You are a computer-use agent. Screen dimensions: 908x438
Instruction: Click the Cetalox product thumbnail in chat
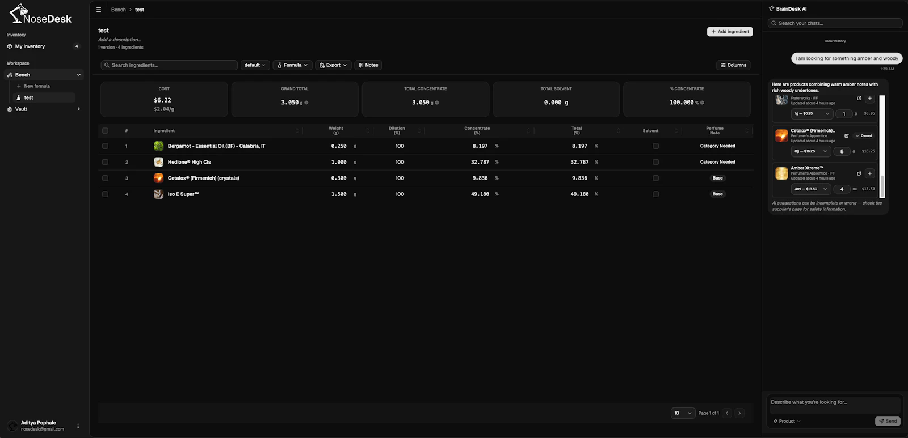781,136
